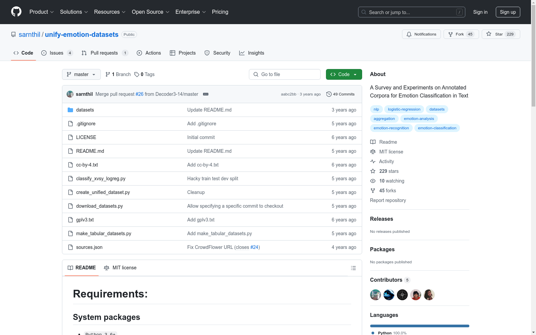The height and width of the screenshot is (335, 536).
Task: Open the gplv3.txt file
Action: [85, 220]
